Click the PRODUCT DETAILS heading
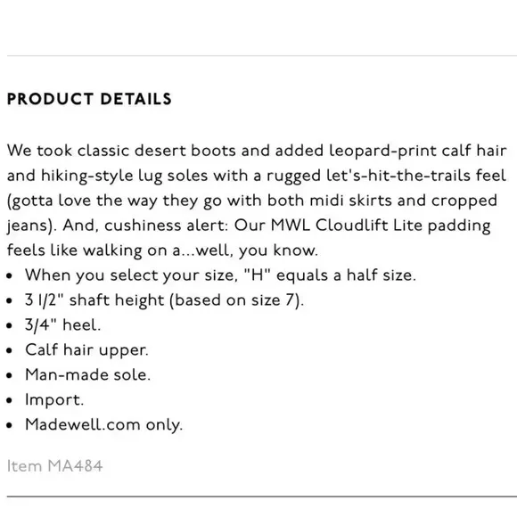This screenshot has width=517, height=517. coord(89,99)
